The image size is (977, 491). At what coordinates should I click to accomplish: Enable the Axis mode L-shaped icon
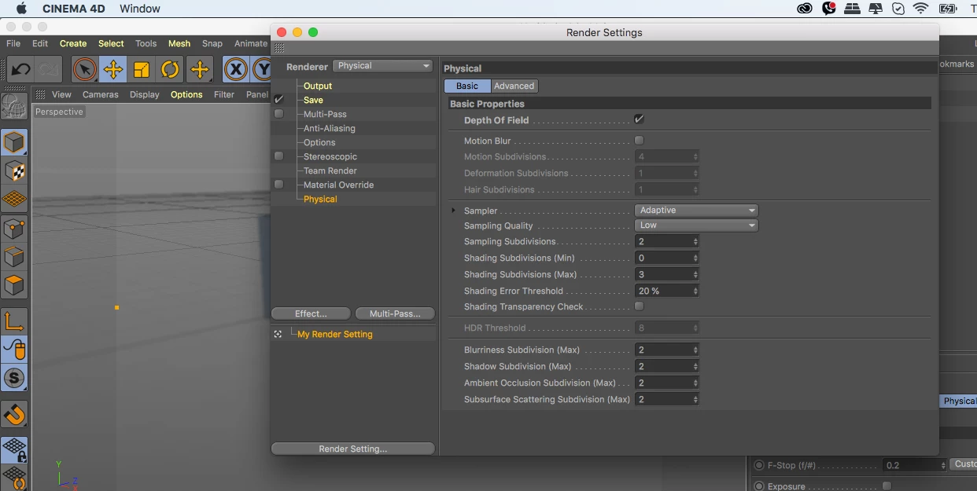pyautogui.click(x=14, y=321)
